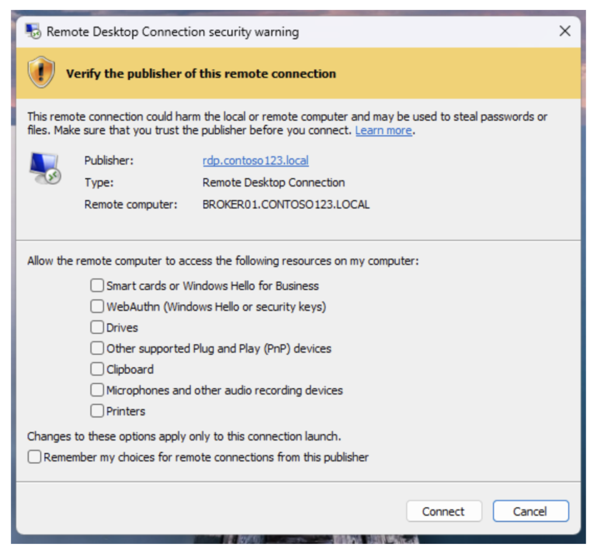This screenshot has width=598, height=558.
Task: Open the Learn more link
Action: [x=383, y=130]
